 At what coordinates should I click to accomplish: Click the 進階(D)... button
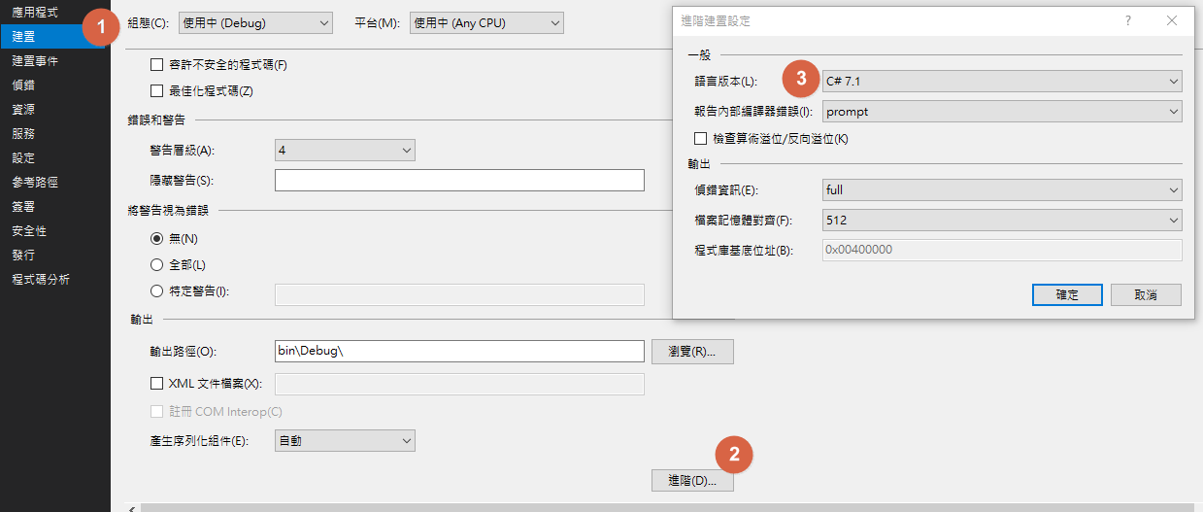pyautogui.click(x=692, y=481)
